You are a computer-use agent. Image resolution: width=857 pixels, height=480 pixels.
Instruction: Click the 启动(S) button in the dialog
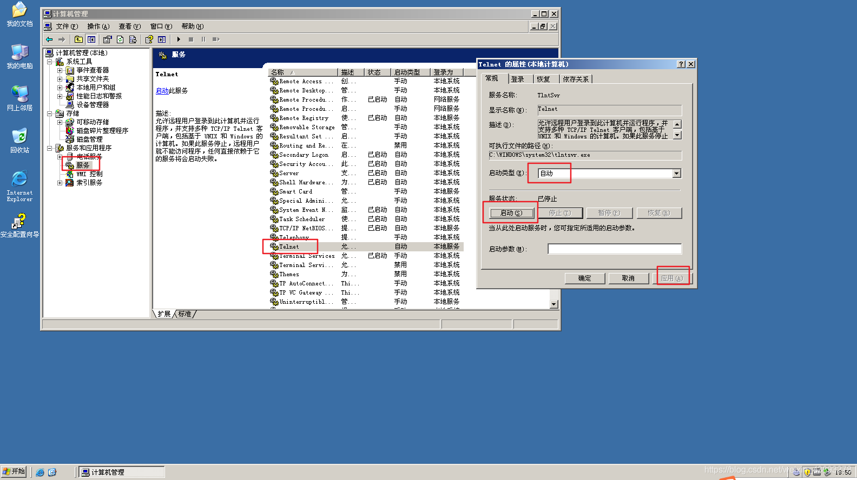(511, 213)
